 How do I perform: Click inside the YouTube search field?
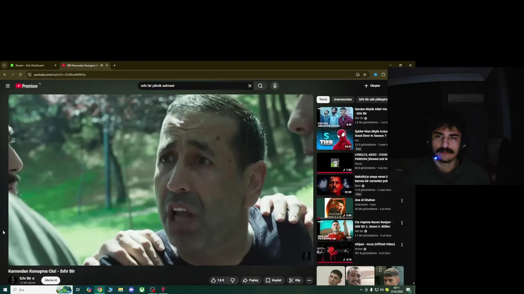pos(192,86)
